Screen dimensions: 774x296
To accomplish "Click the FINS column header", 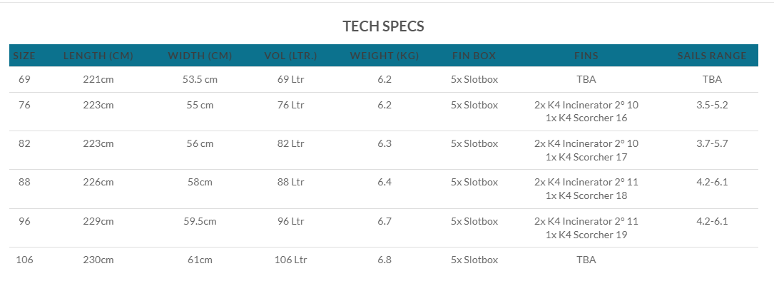I will click(586, 56).
